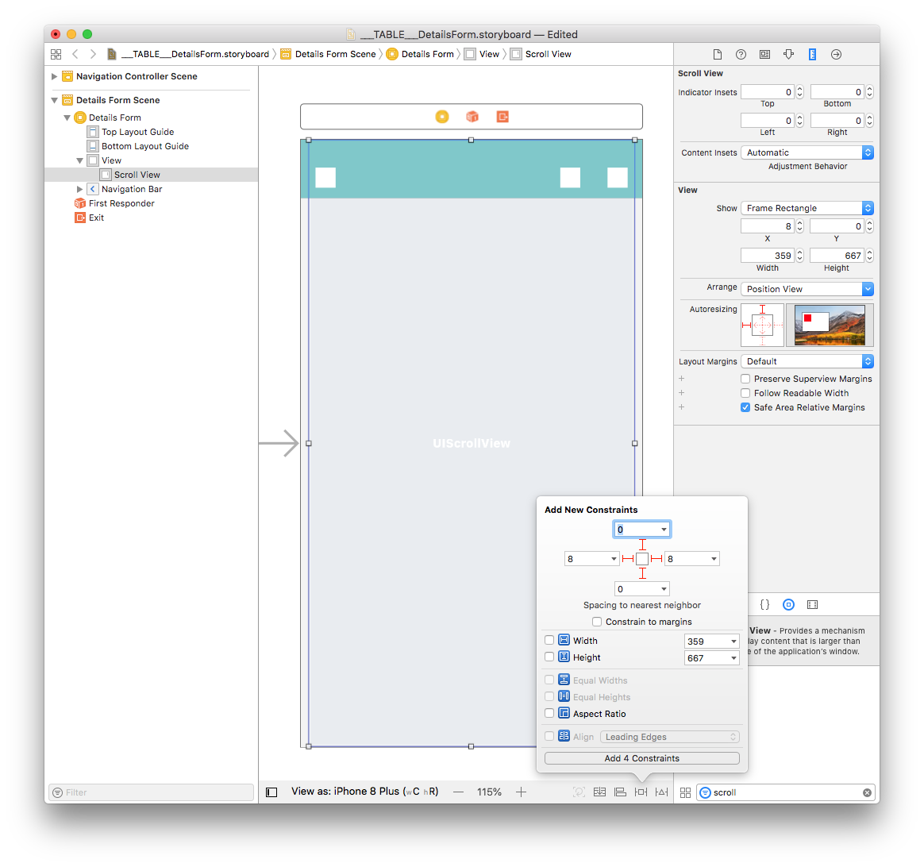Open the Size inspector ruler icon
924x867 pixels.
(x=812, y=54)
